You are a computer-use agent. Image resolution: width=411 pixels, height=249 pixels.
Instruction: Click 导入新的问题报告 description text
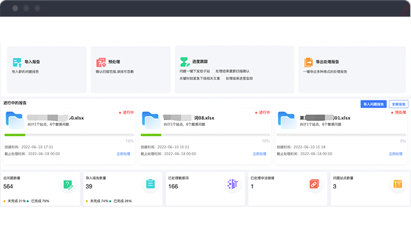pyautogui.click(x=25, y=71)
